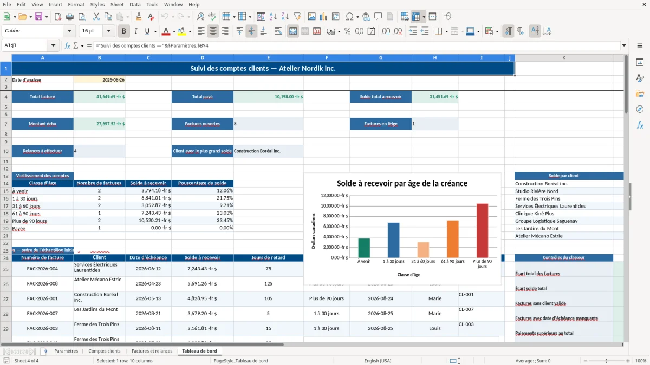Toggle Italic formatting
650x365 pixels.
coord(135,31)
